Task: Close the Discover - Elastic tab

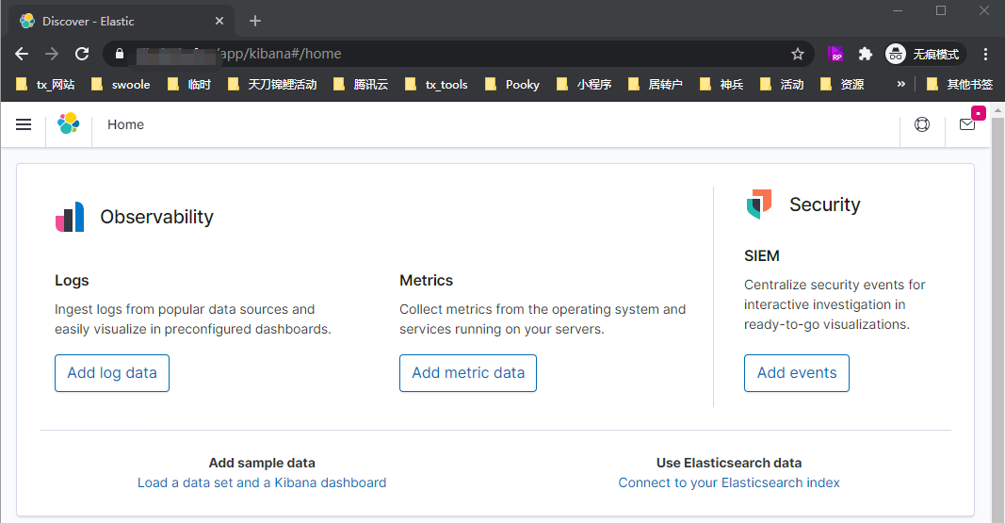Action: (x=219, y=21)
